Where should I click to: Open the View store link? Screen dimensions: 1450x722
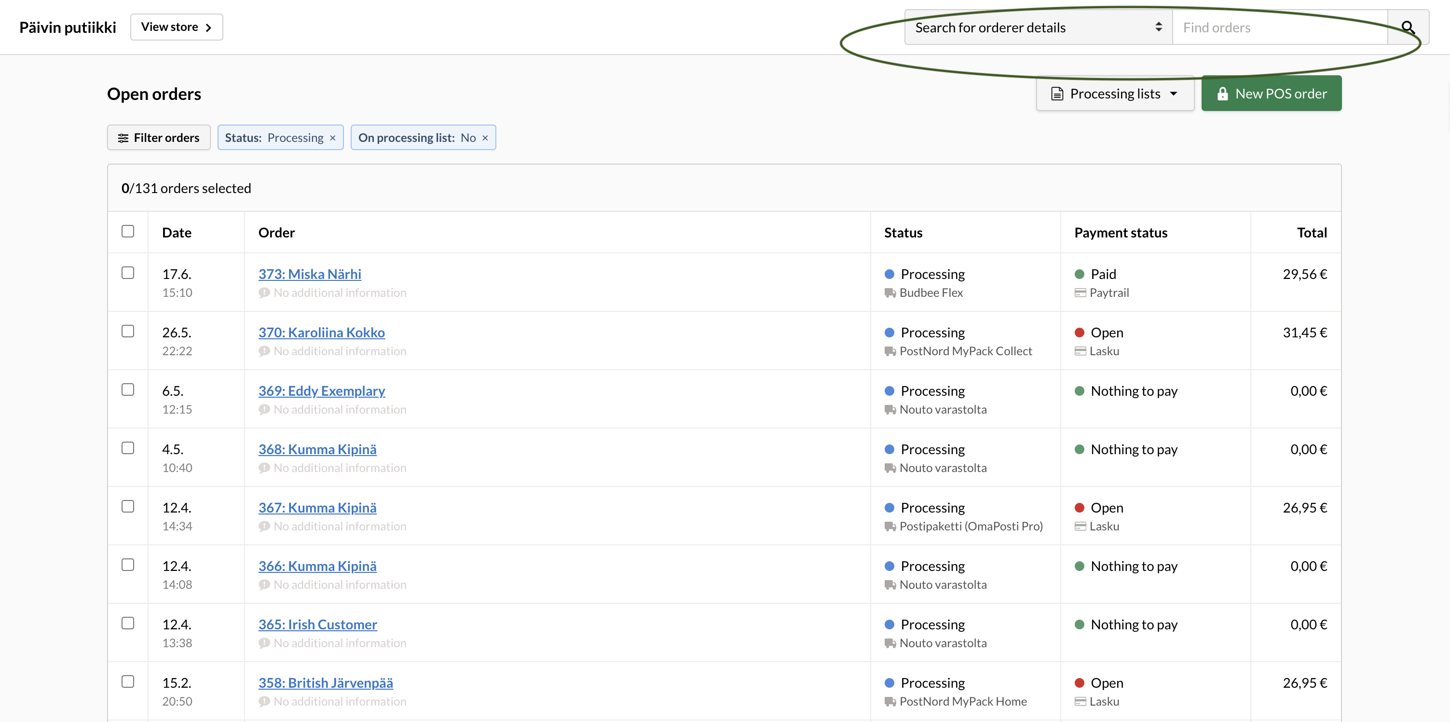(176, 27)
